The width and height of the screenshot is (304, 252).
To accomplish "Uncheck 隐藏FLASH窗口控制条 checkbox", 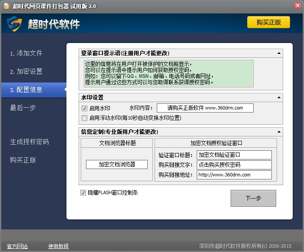I will click(x=83, y=192).
